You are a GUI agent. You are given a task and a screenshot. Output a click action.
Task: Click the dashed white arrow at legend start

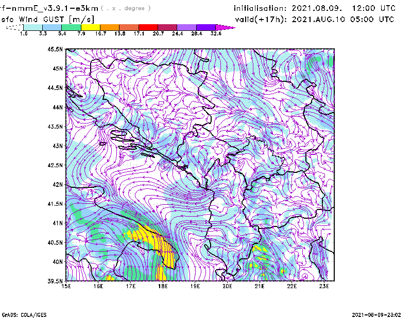(14, 27)
